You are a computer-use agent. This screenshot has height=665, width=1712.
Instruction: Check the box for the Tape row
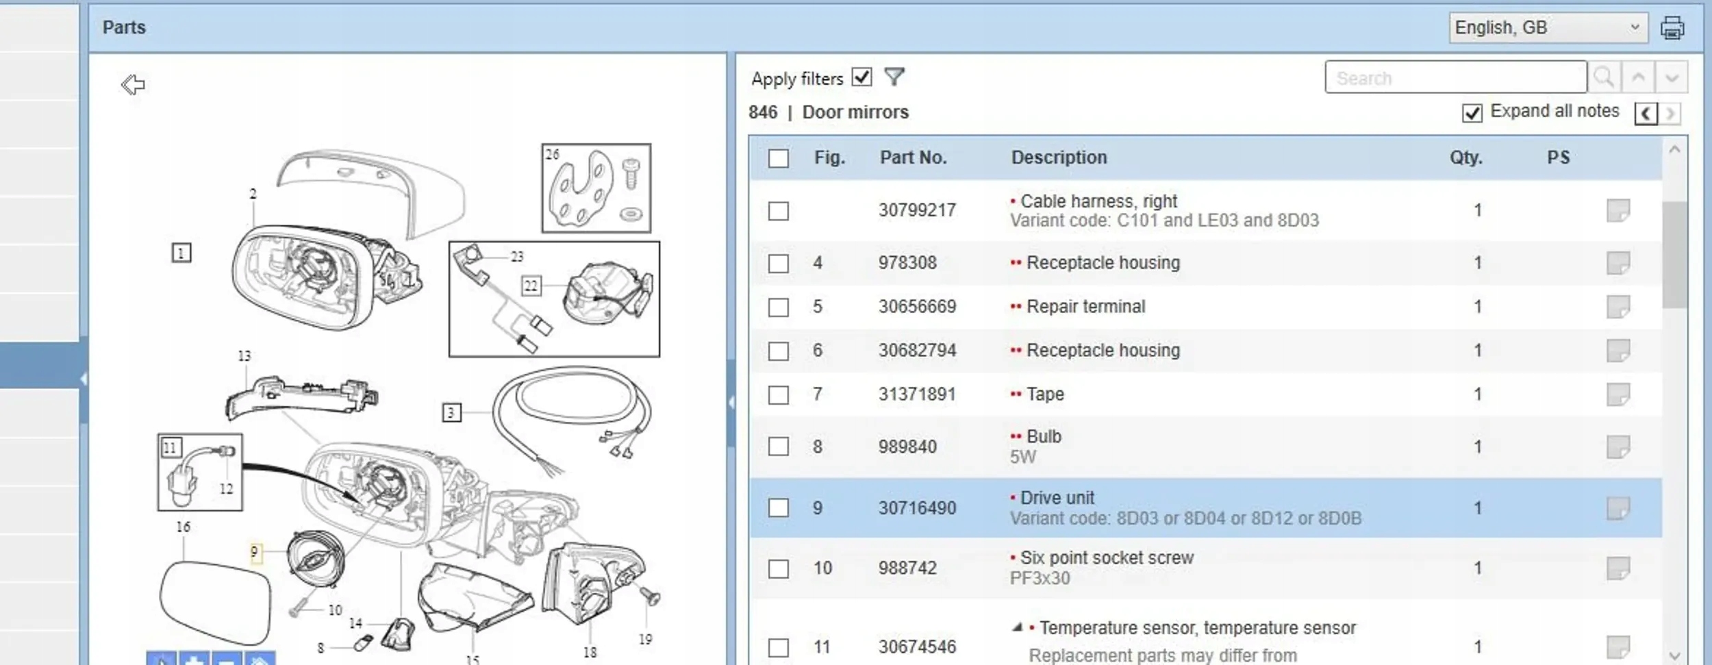tap(779, 395)
